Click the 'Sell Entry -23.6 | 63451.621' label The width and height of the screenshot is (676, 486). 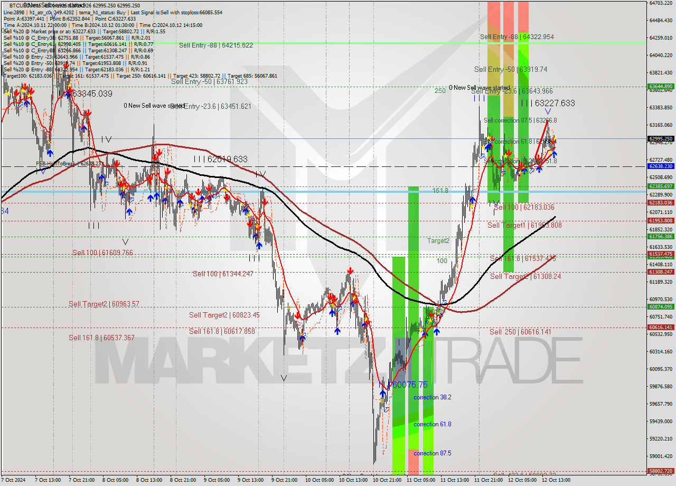[x=212, y=106]
